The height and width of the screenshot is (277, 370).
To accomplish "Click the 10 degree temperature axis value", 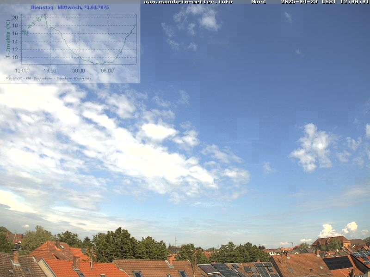I will pos(15,57).
